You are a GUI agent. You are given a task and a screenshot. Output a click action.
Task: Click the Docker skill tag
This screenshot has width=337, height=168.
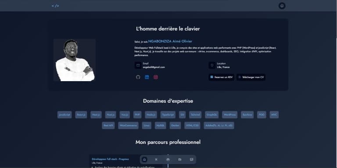tap(175, 125)
